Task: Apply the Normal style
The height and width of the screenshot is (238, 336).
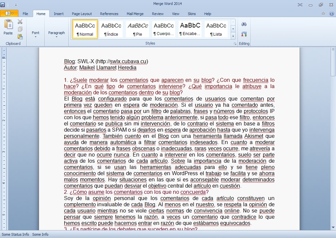Action: point(85,29)
